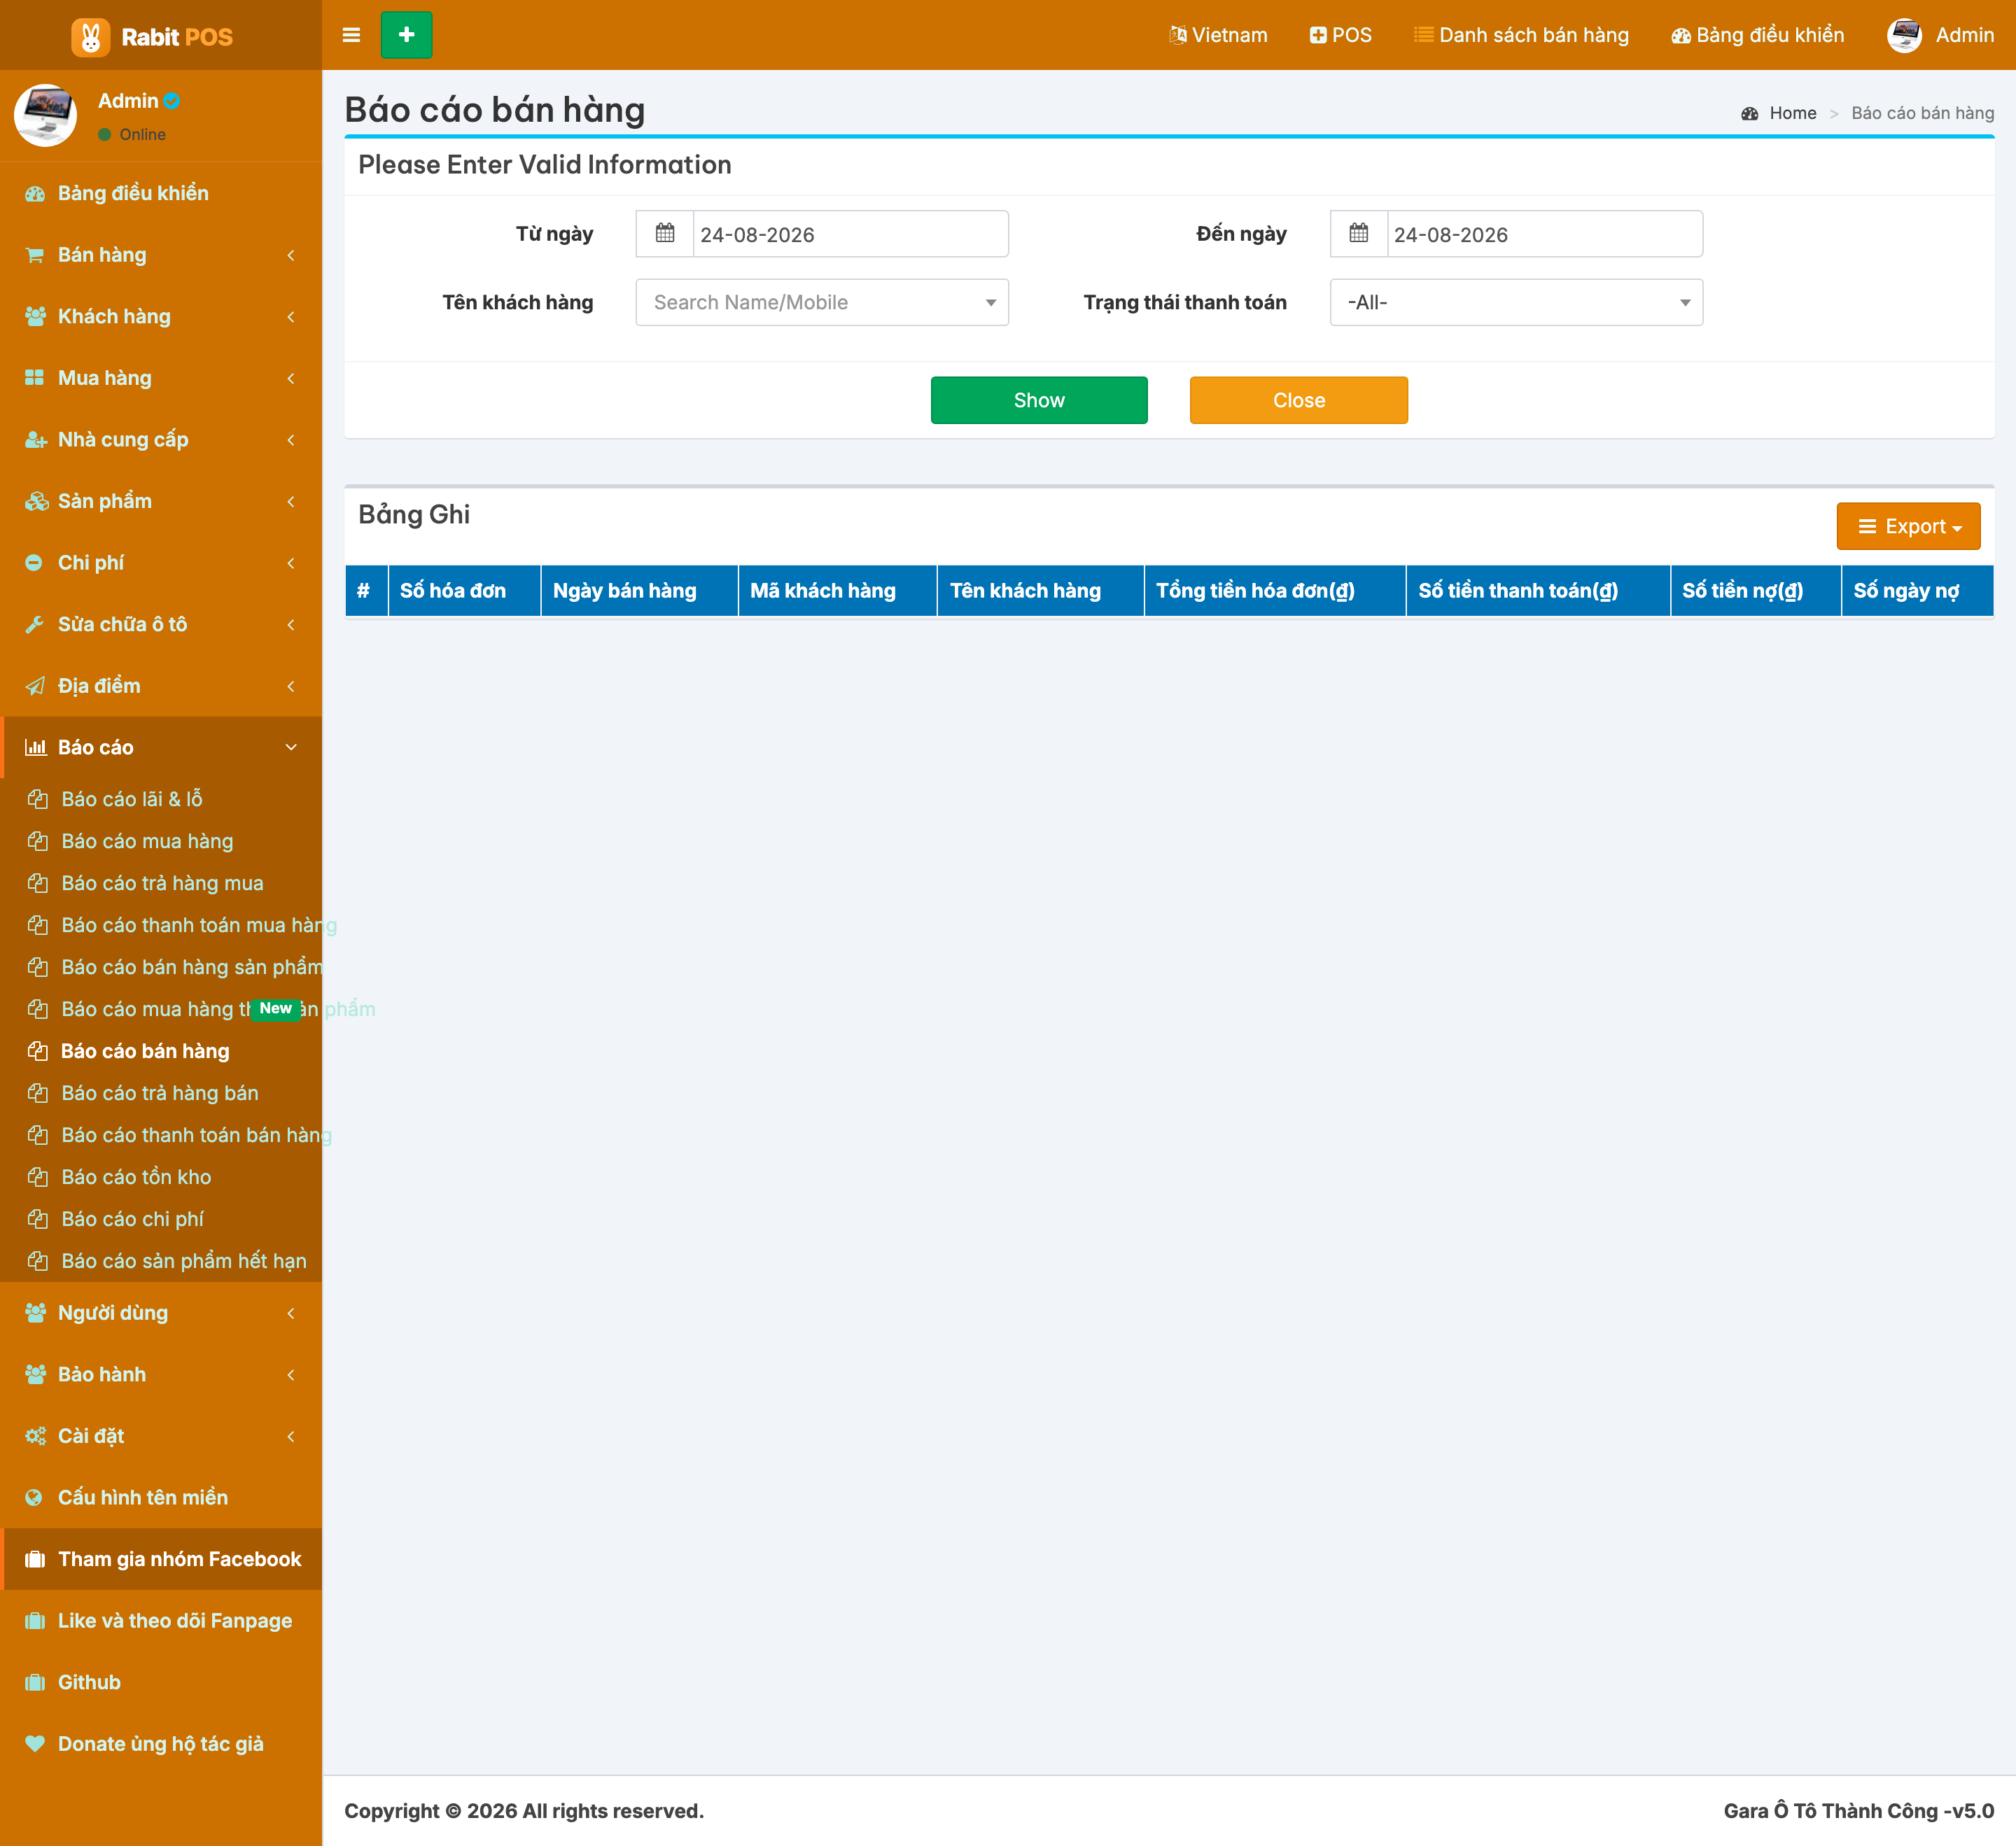
Task: Click the Bán hàng shopping cart icon
Action: 35,255
